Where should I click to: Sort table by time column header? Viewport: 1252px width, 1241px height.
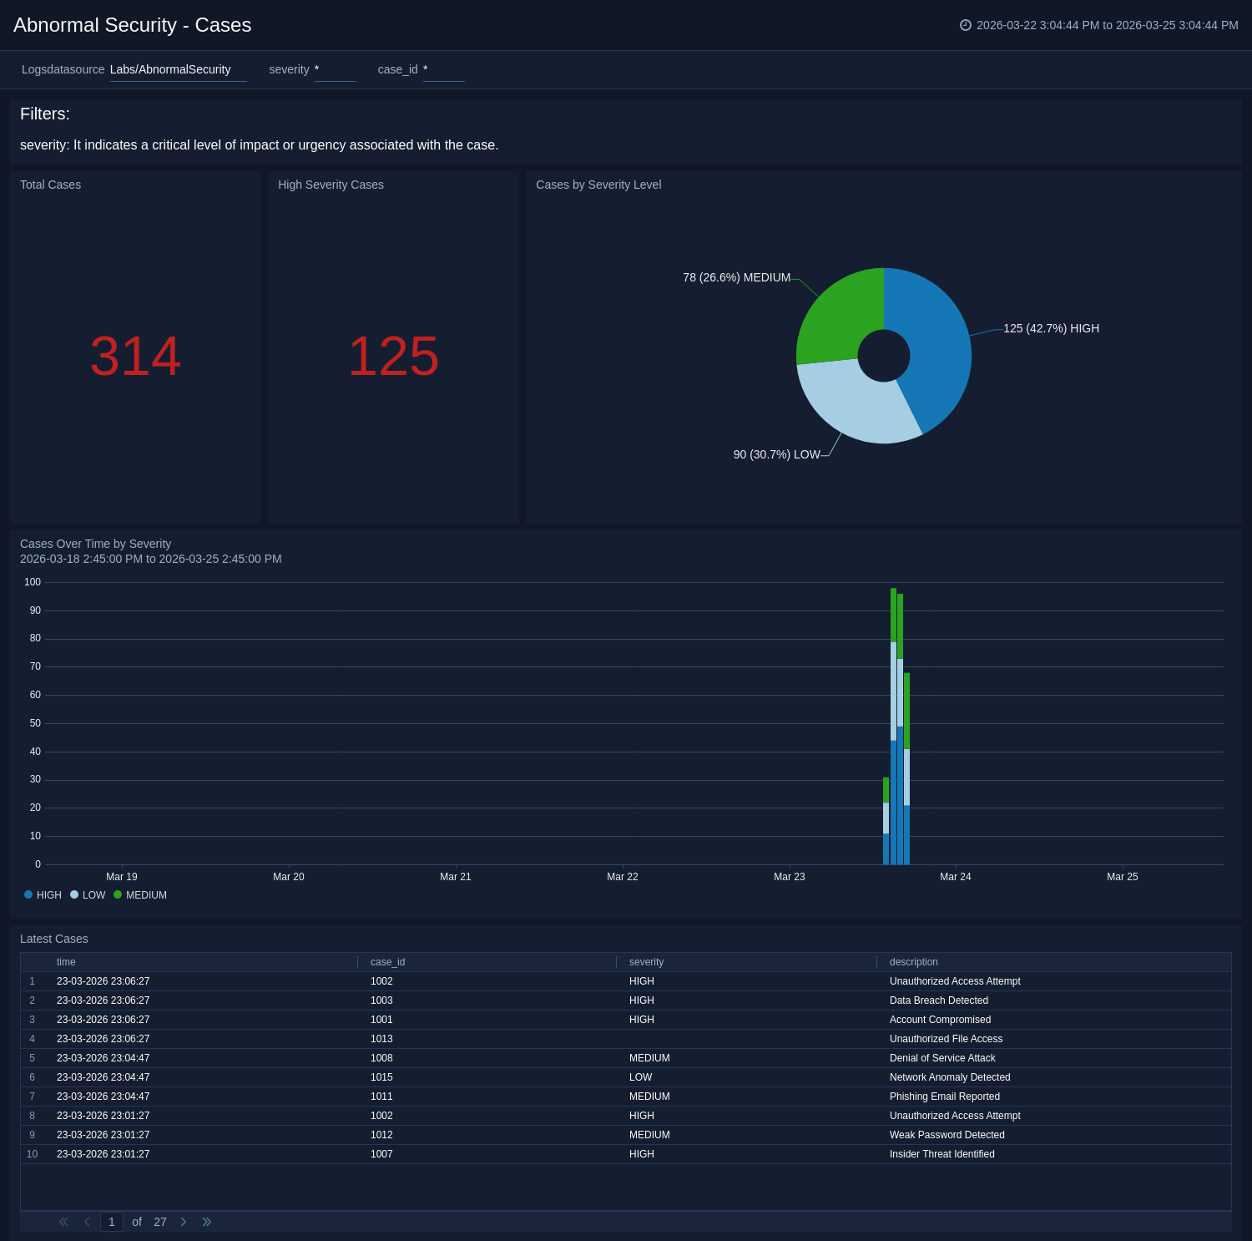66,962
